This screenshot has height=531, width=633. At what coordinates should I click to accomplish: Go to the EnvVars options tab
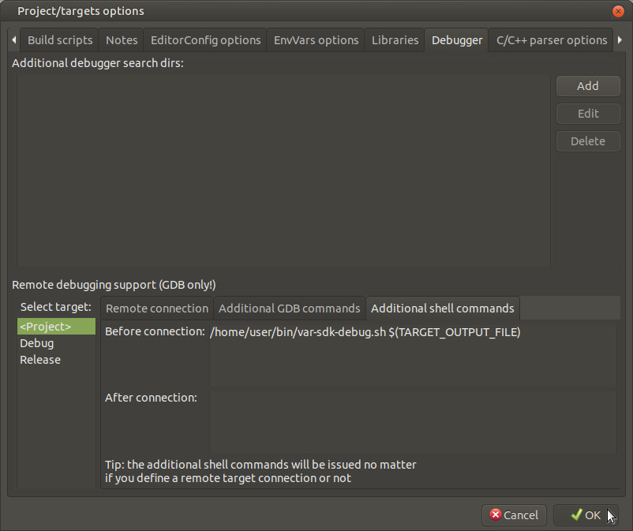316,40
